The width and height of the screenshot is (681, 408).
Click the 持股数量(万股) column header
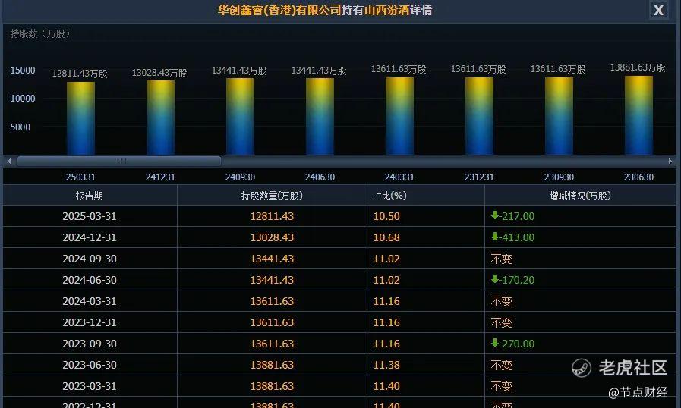(x=272, y=196)
